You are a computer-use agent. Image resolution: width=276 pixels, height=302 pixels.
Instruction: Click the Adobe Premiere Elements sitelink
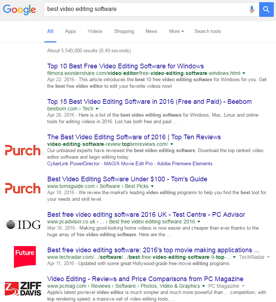pos(184,163)
